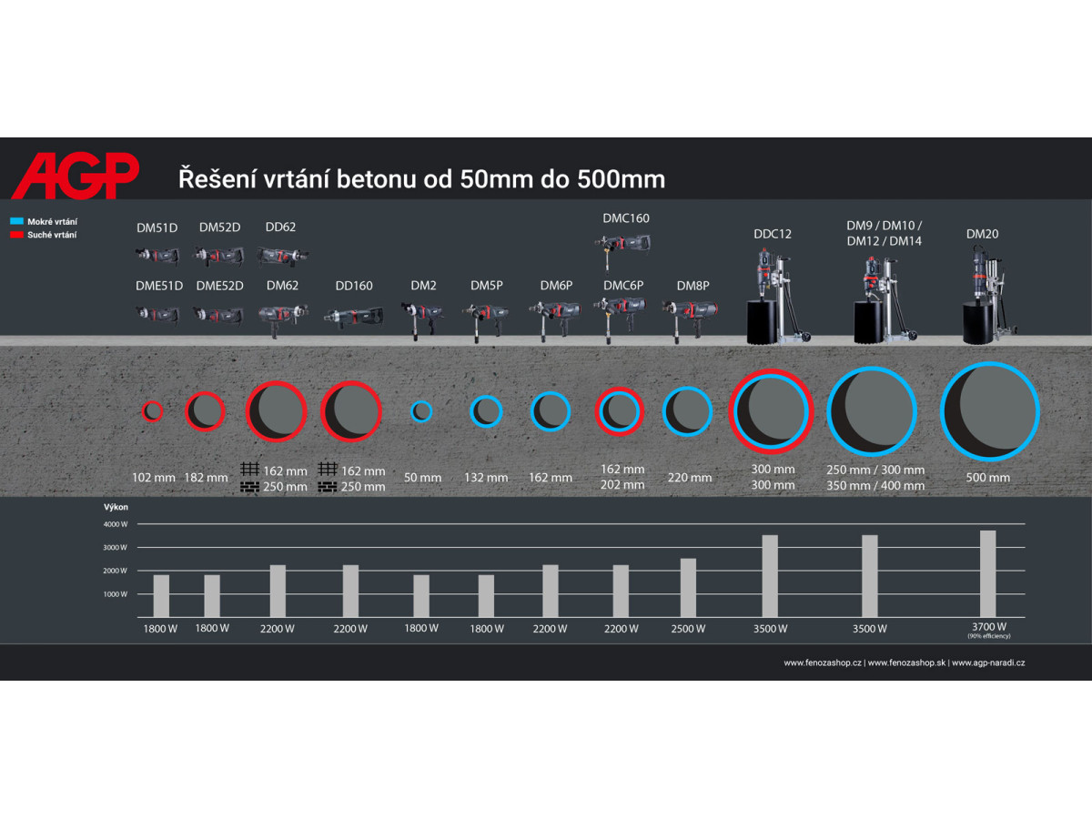Image resolution: width=1092 pixels, height=819 pixels.
Task: Select the DM52D drill image
Action: [219, 256]
